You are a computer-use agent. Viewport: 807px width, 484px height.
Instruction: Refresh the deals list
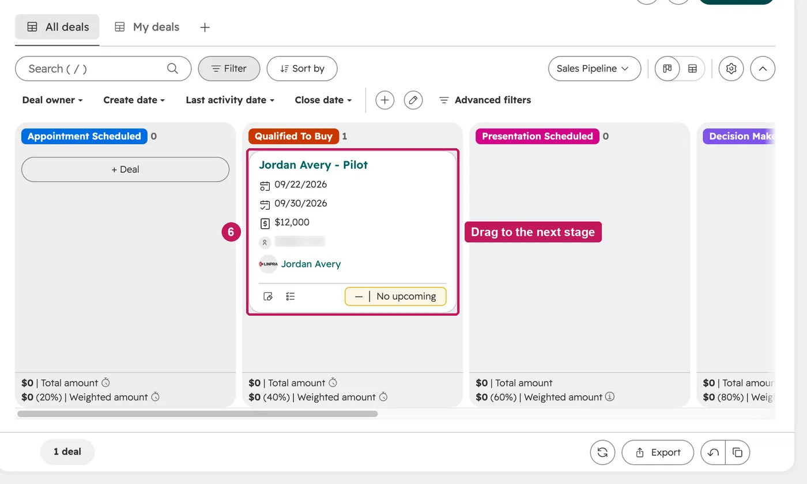(x=602, y=452)
